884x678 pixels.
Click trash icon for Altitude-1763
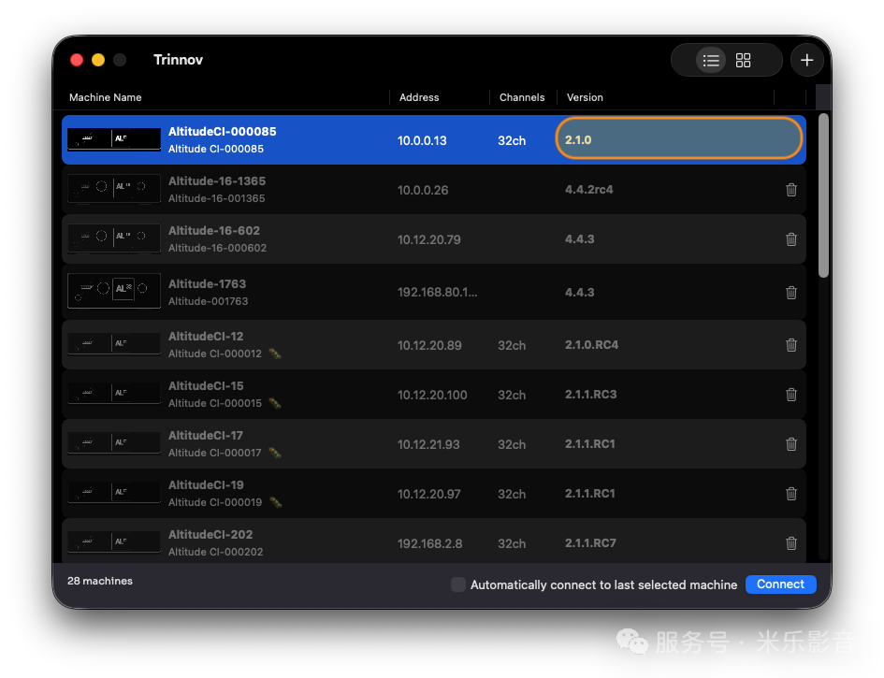pyautogui.click(x=791, y=293)
